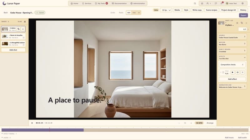
Task: Select the A thoughtful welcome shot
Action: (13, 44)
